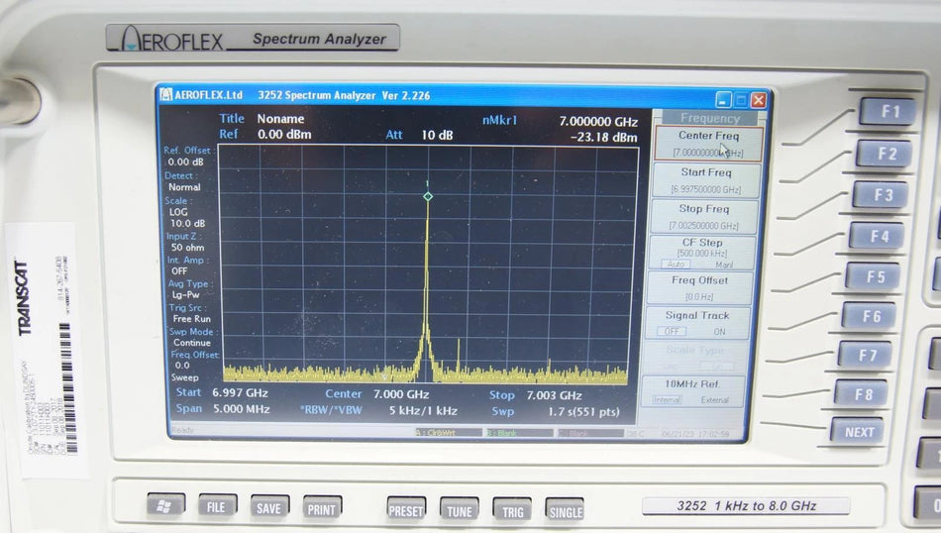This screenshot has width=941, height=533.
Task: Select the Stop Freq softkey
Action: pyautogui.click(x=704, y=217)
